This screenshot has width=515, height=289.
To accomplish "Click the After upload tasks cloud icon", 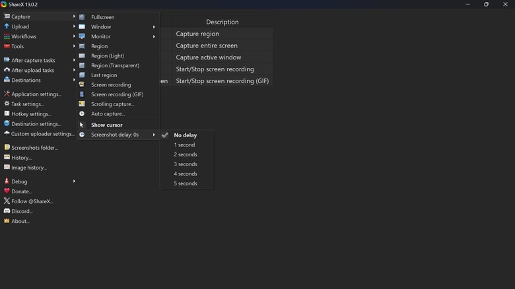I will click(7, 70).
